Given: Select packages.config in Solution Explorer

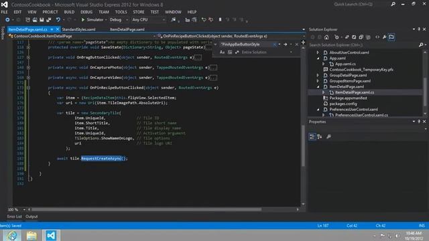Looking at the screenshot, I should click(x=343, y=104).
